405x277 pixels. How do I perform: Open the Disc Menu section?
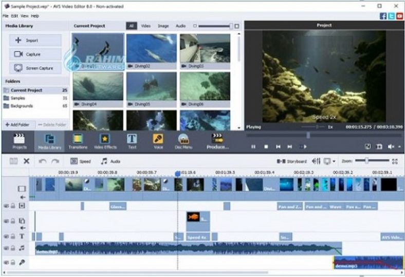(183, 141)
